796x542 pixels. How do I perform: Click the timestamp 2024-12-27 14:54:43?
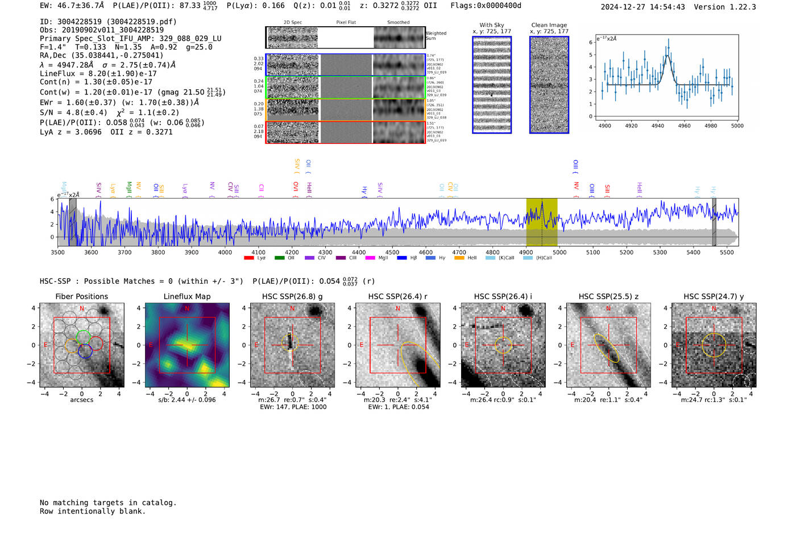[643, 7]
